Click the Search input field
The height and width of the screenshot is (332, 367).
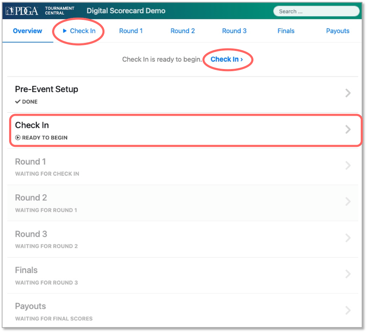point(316,11)
